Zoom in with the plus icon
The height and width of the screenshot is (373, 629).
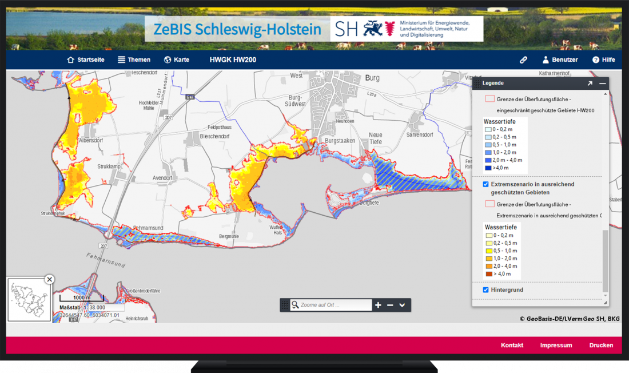tap(378, 305)
